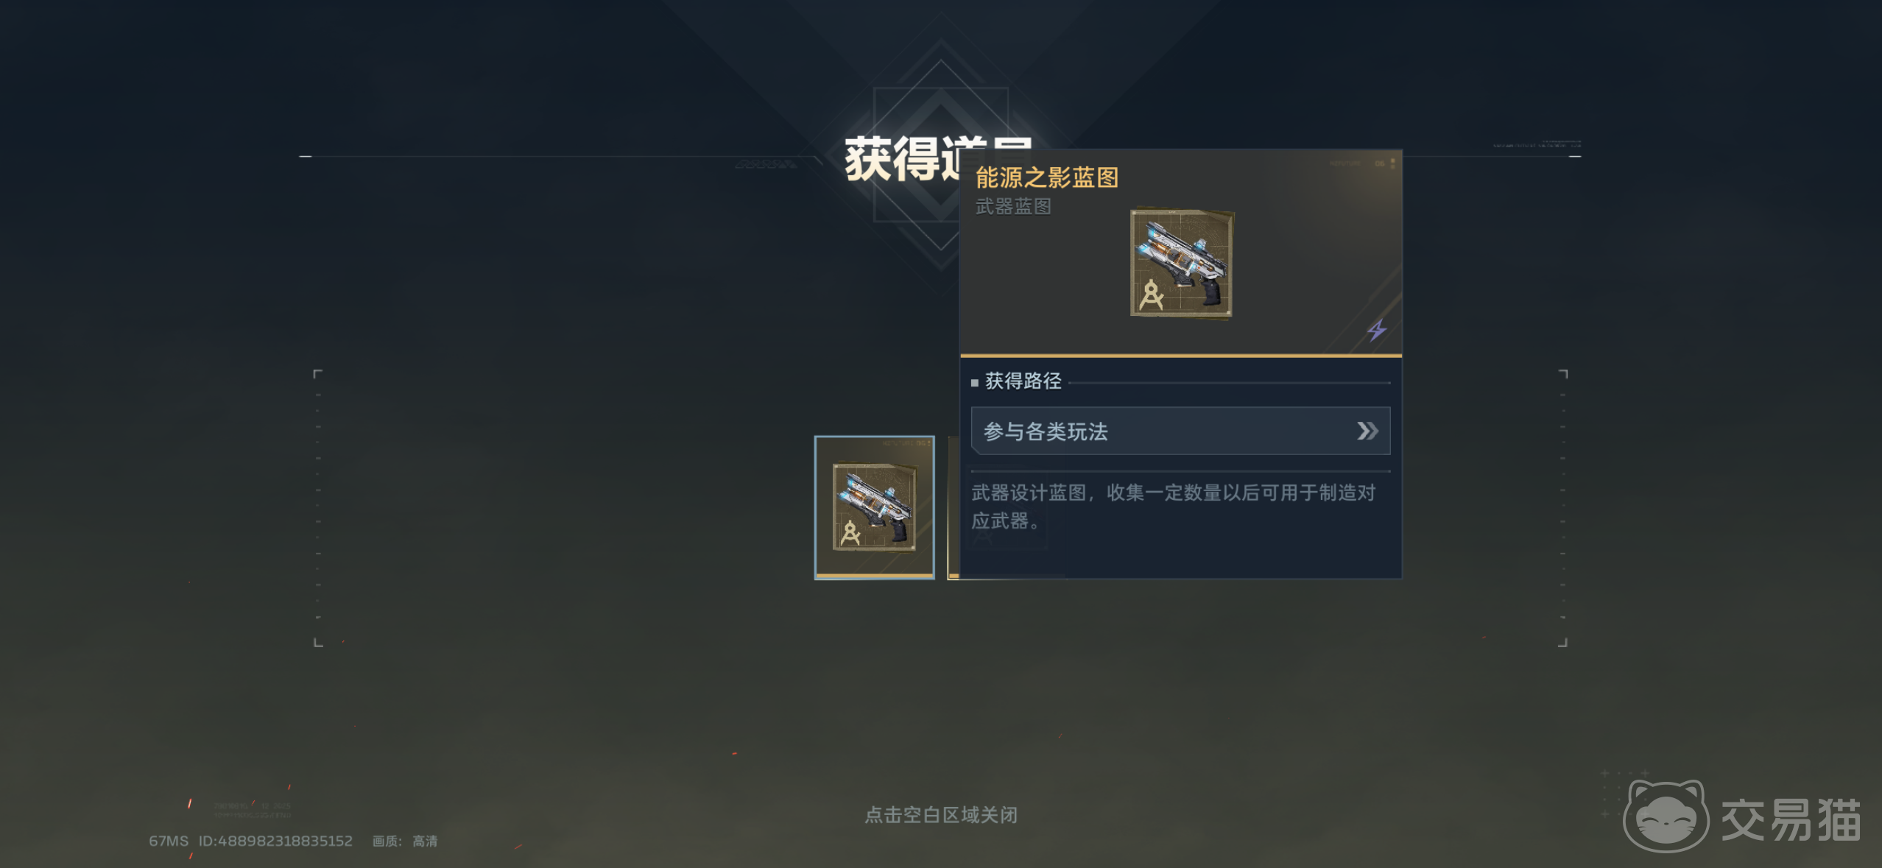Screen dimensions: 1882x868
Task: Click the 交易猫 watermark text
Action: (1790, 819)
